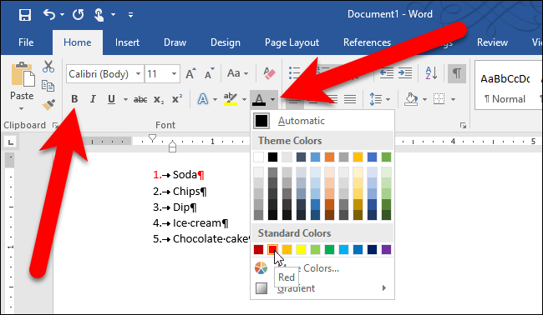Pick the Dark Red standard color swatch
The width and height of the screenshot is (543, 315).
[258, 249]
